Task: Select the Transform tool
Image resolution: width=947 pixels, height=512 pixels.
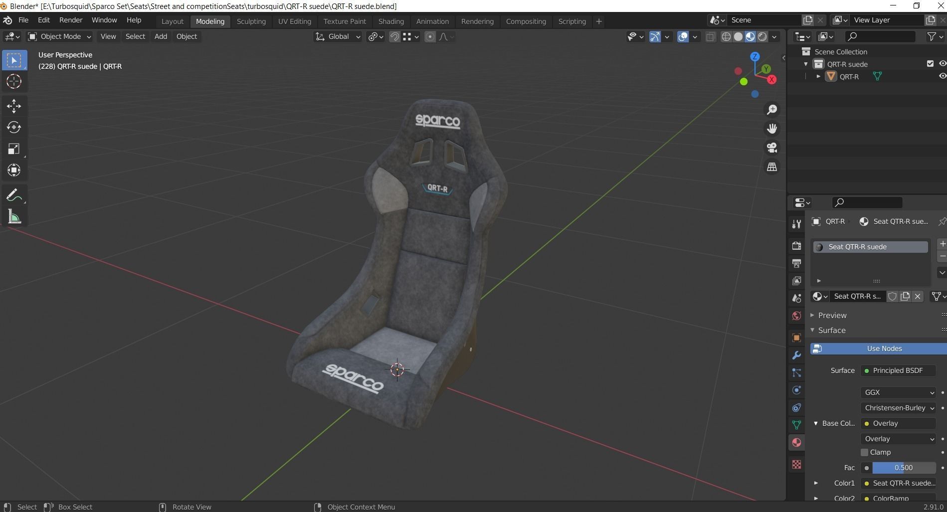Action: tap(14, 170)
